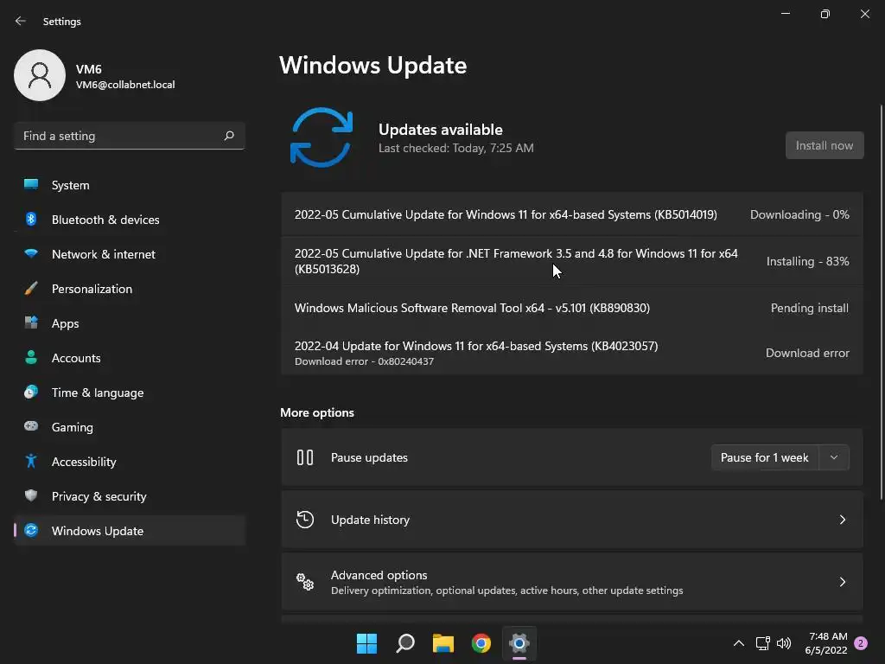Viewport: 885px width, 664px height.
Task: Click the Gaming controller icon
Action: (x=31, y=426)
